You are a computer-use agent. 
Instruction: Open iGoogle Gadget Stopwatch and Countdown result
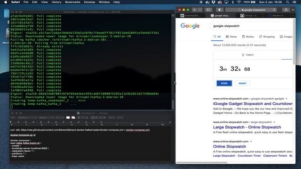pos(253,104)
